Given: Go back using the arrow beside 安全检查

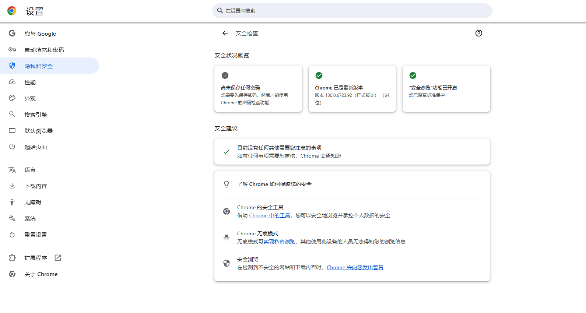Looking at the screenshot, I should click(225, 33).
